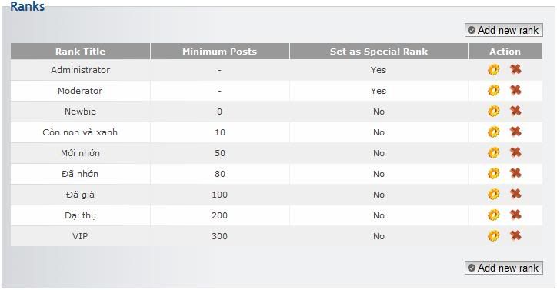Delete the Administrator rank

coord(515,69)
